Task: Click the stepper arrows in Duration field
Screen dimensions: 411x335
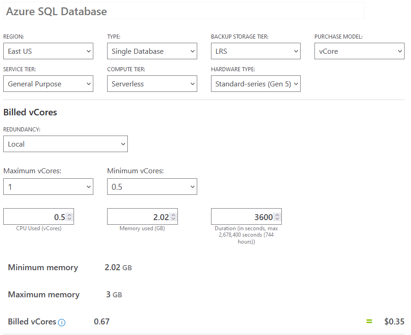Action: pyautogui.click(x=277, y=217)
